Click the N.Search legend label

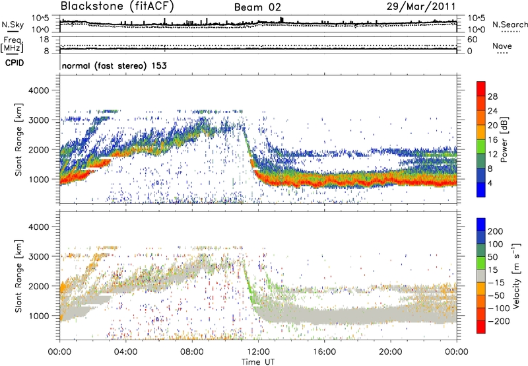(x=510, y=24)
